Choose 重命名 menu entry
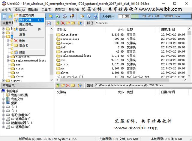192x141 pixels. [x=29, y=46]
